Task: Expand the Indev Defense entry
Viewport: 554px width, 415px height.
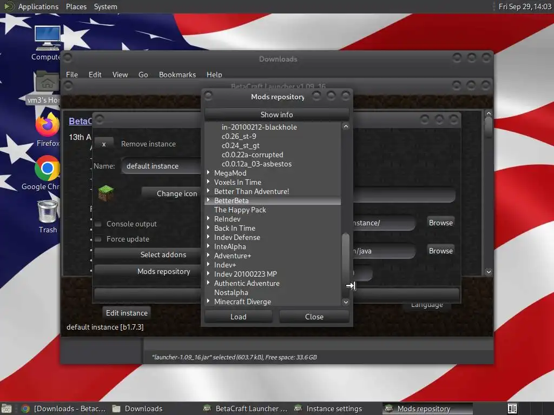Action: click(x=208, y=237)
